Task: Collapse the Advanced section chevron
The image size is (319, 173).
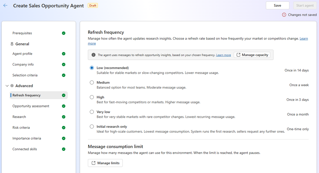Action: (x=7, y=86)
